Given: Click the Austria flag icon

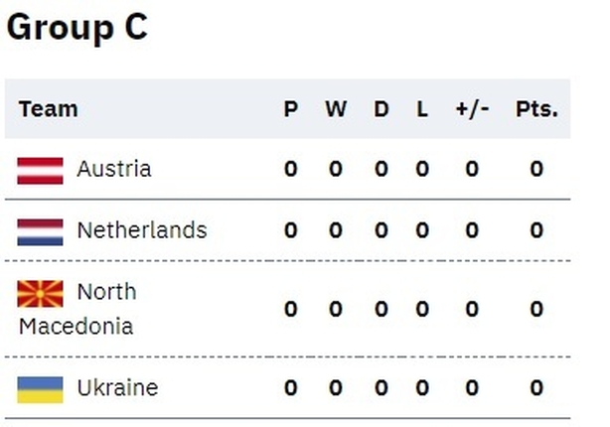Looking at the screenshot, I should click(x=40, y=171).
